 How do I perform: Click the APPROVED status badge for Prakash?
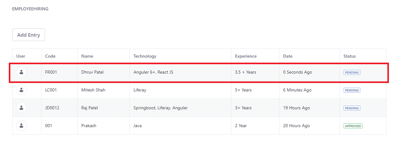coord(353,126)
